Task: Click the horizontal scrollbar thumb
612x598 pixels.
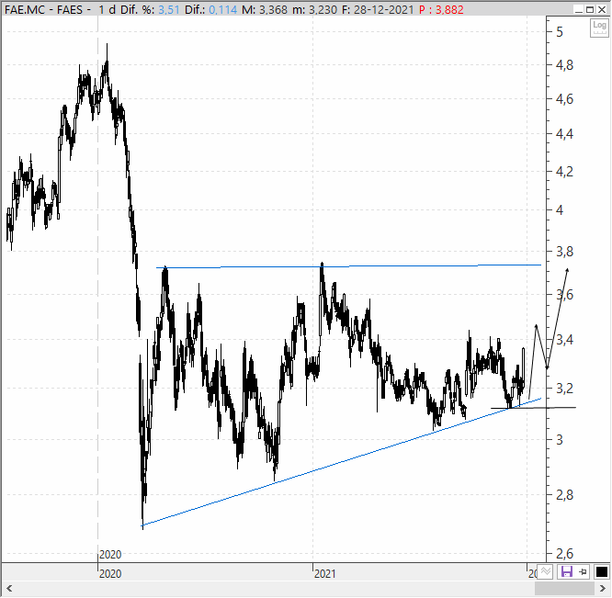Action: 564,588
